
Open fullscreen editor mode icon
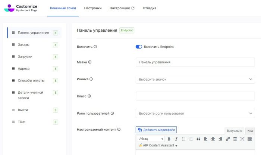coord(242,139)
